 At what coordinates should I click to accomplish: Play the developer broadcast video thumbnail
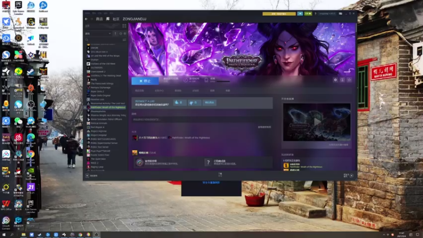(x=317, y=122)
